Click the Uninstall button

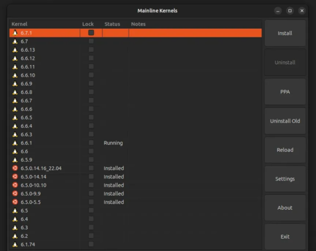point(285,63)
